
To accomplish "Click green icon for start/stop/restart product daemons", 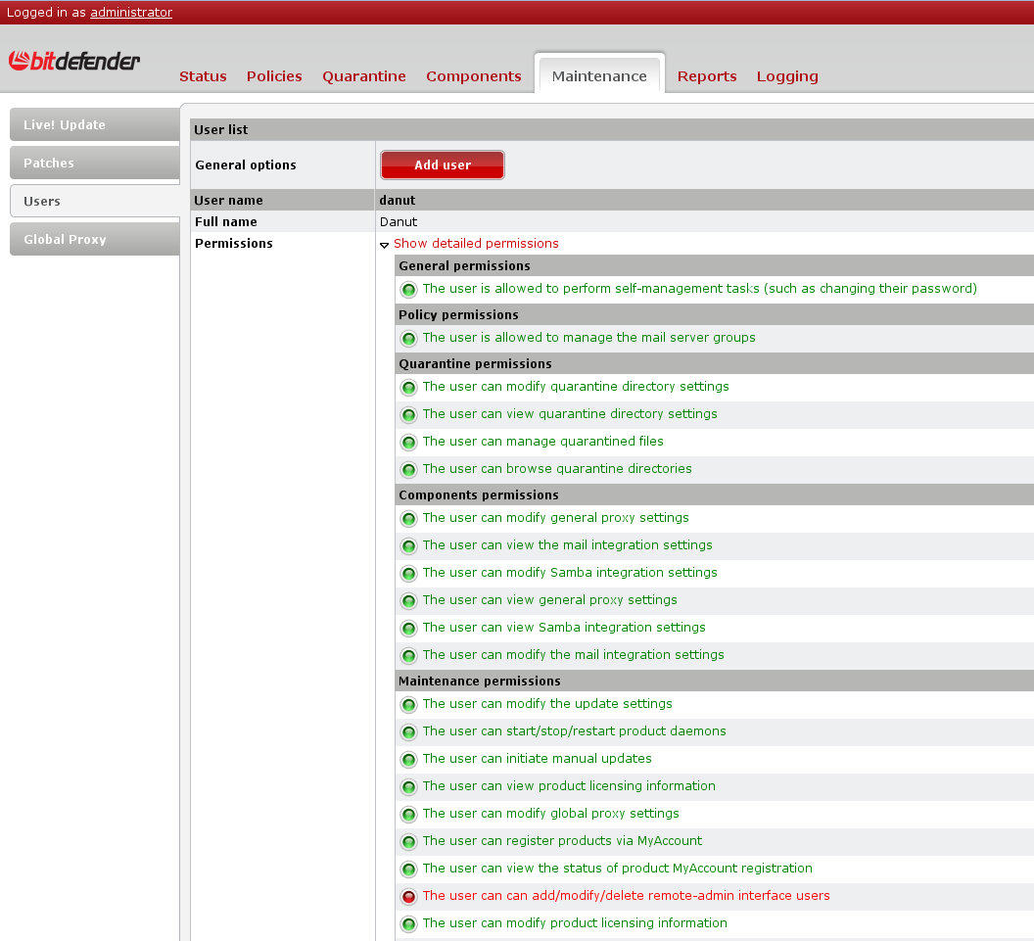I will 408,732.
